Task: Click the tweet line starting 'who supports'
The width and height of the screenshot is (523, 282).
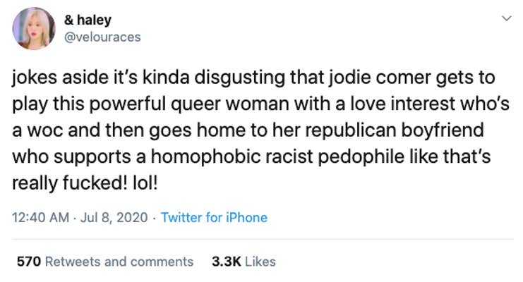Action: click(251, 157)
